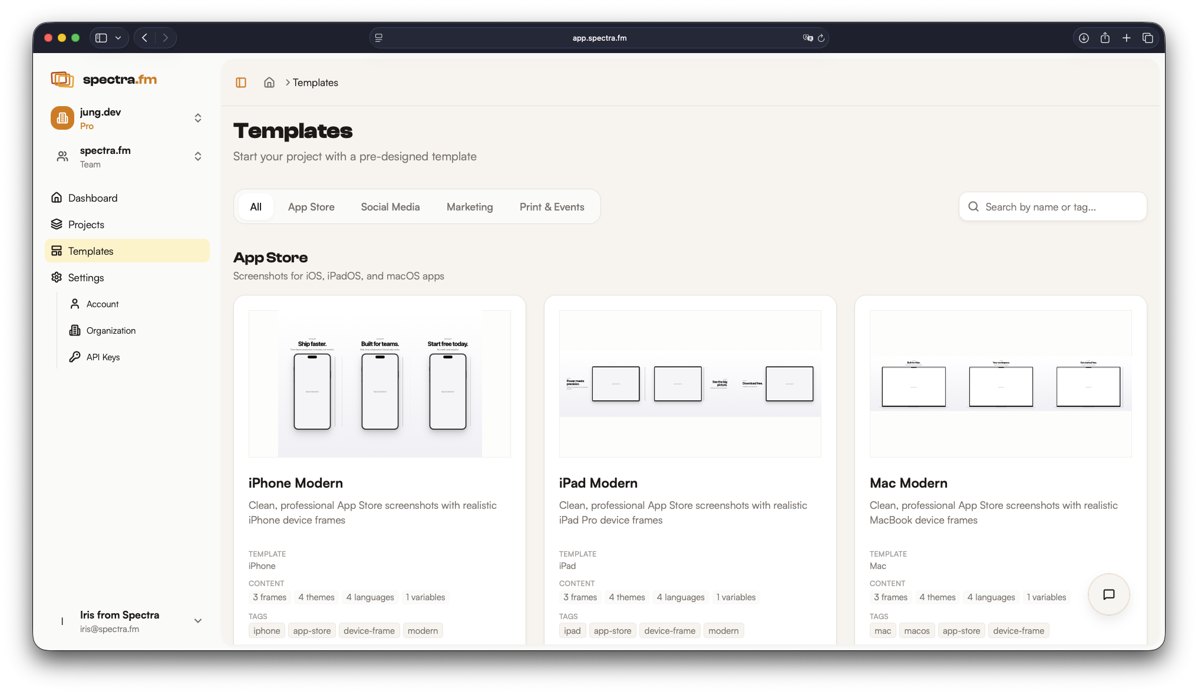1198x694 pixels.
Task: Select the Print & Events tab
Action: pyautogui.click(x=552, y=207)
